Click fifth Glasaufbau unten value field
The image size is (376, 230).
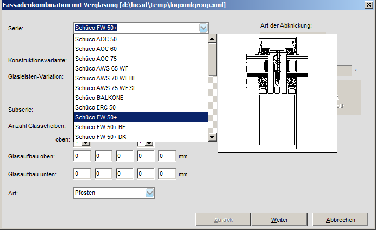coord(167,174)
